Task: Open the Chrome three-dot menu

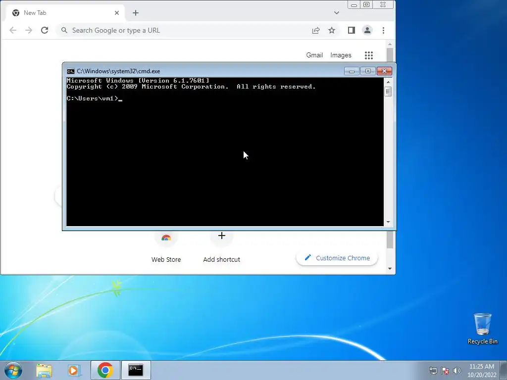Action: click(x=384, y=30)
